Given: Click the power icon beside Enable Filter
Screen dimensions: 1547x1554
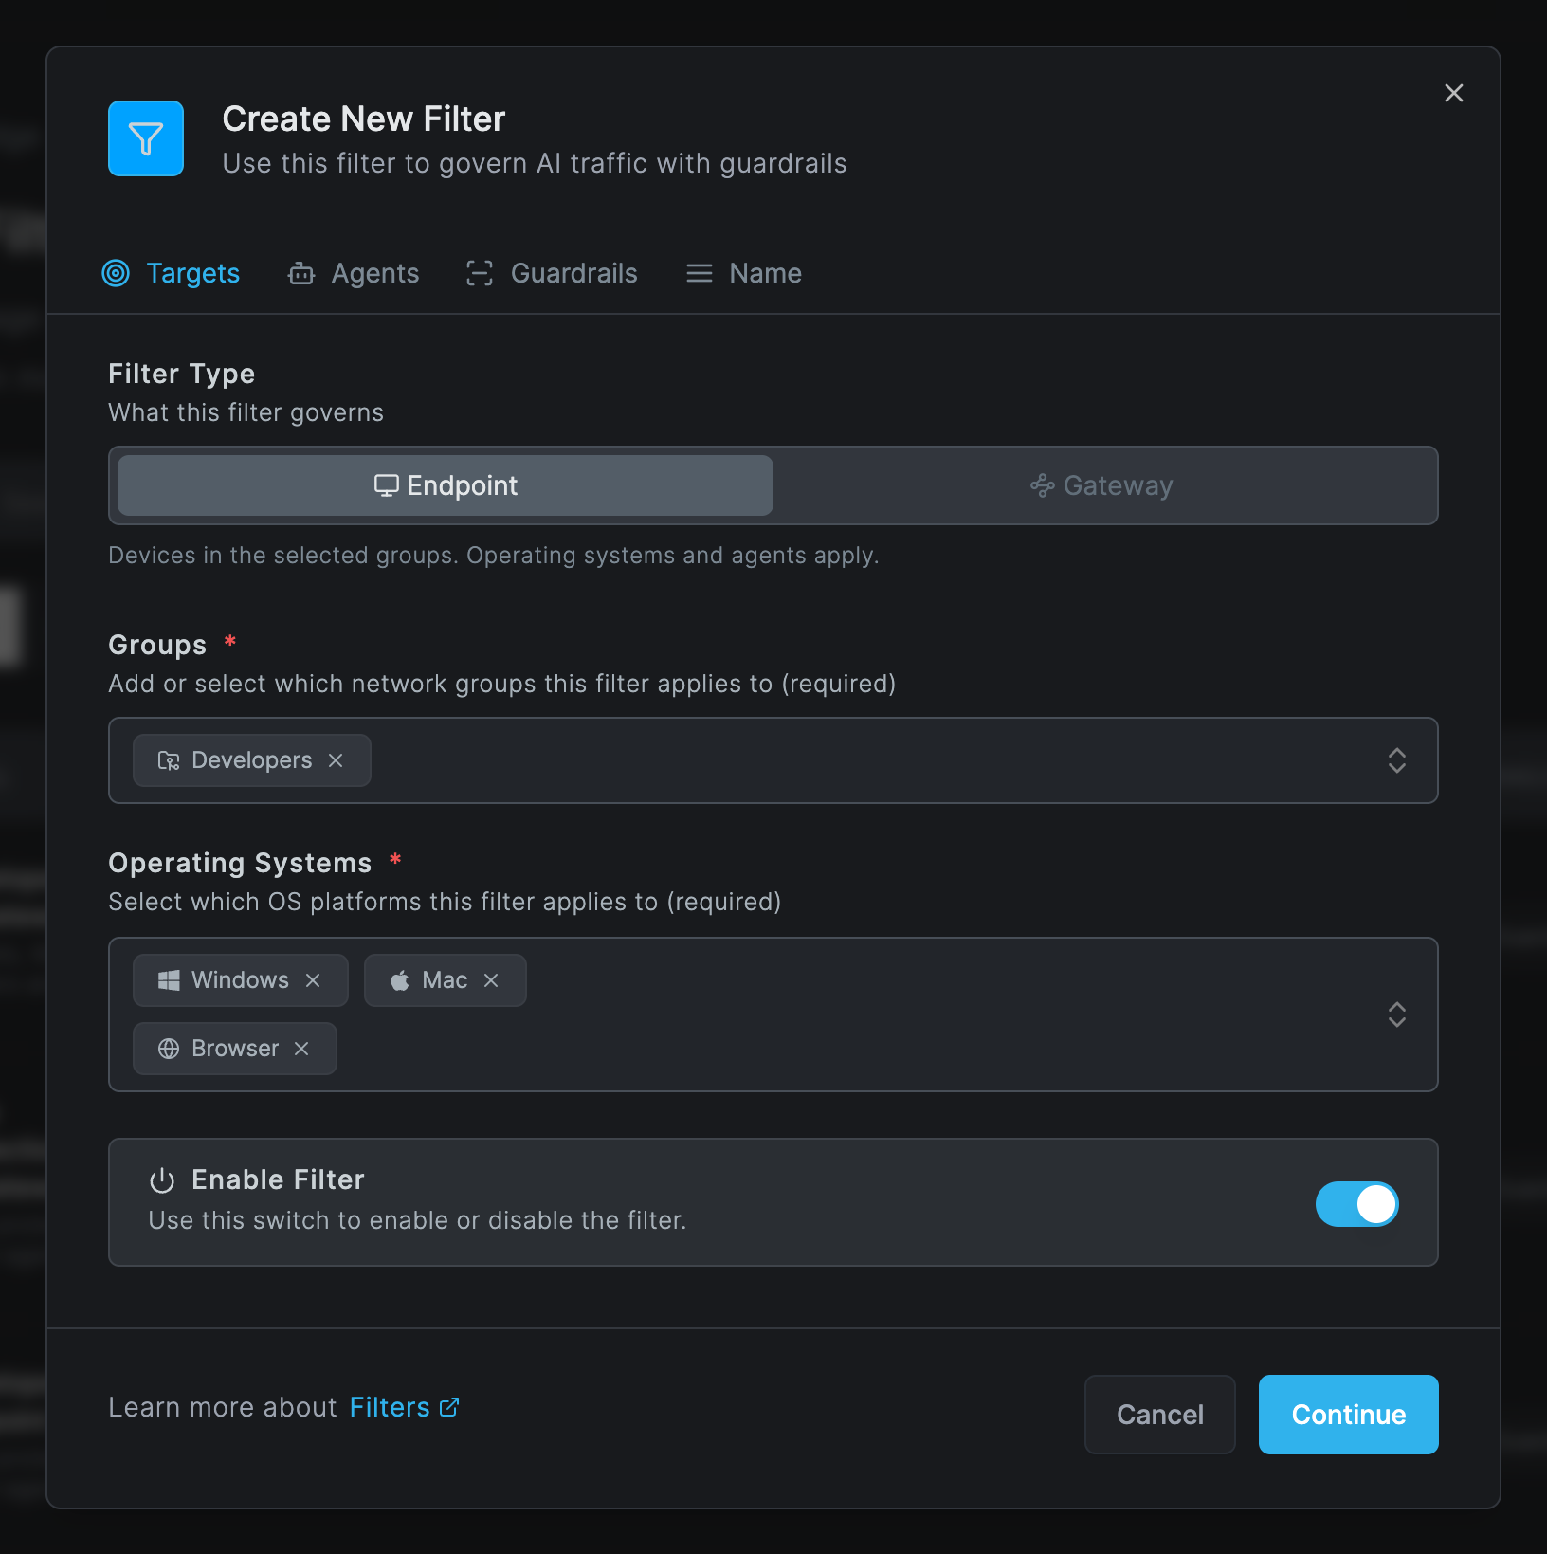Looking at the screenshot, I should (x=162, y=1180).
